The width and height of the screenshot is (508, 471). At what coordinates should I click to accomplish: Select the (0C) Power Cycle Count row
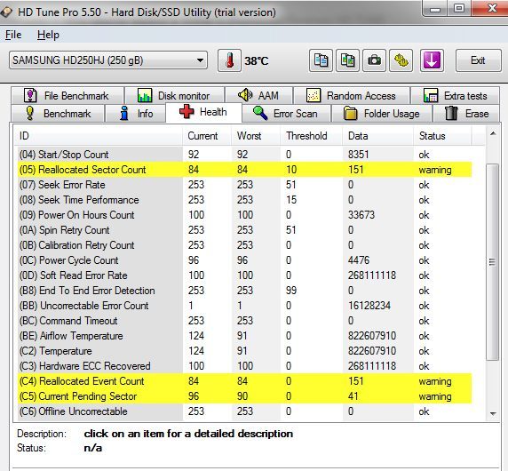click(x=245, y=260)
